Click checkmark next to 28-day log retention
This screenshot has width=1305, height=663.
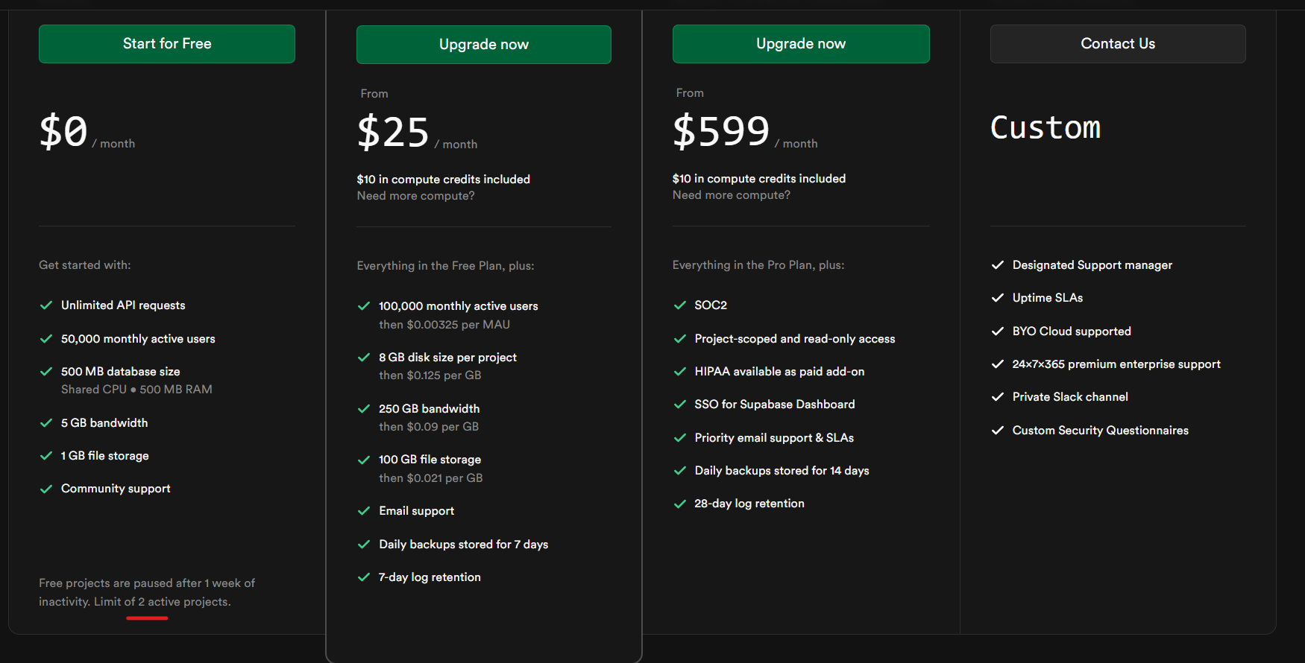point(680,504)
